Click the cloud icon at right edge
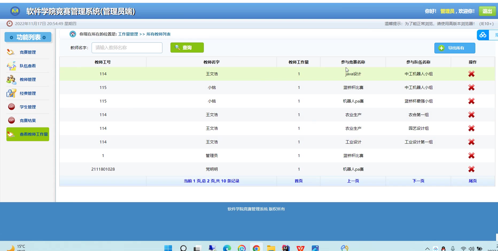The width and height of the screenshot is (498, 251). [483, 35]
